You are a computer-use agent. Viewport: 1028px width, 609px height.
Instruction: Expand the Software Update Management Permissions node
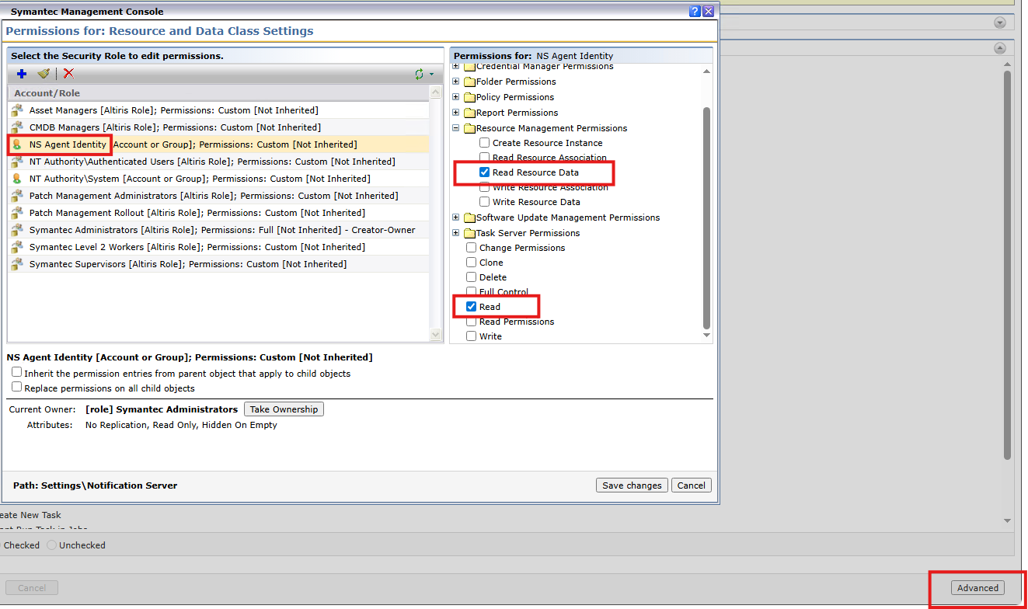pyautogui.click(x=457, y=217)
